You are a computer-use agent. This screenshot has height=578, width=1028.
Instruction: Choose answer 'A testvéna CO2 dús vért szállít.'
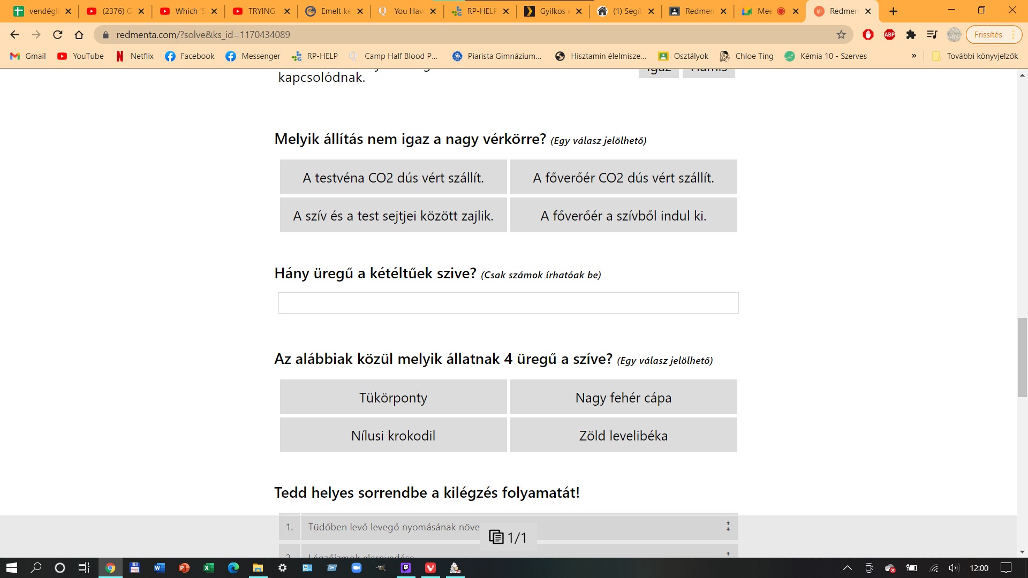pos(393,178)
